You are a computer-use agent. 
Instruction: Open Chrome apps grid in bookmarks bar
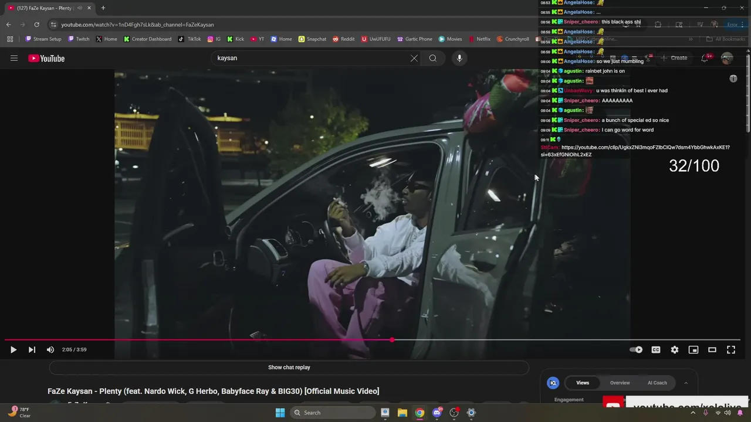[x=10, y=39]
